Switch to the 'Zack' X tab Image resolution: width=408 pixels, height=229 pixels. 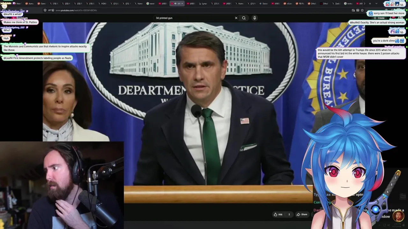pyautogui.click(x=336, y=3)
